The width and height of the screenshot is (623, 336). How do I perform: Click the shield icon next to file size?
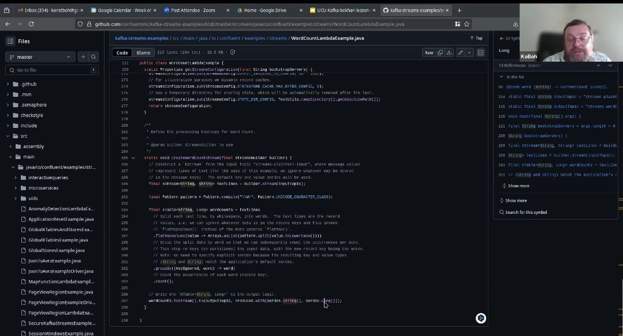coord(233,52)
